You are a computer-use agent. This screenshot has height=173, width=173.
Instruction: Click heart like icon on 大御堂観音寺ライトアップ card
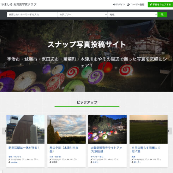[115, 160]
